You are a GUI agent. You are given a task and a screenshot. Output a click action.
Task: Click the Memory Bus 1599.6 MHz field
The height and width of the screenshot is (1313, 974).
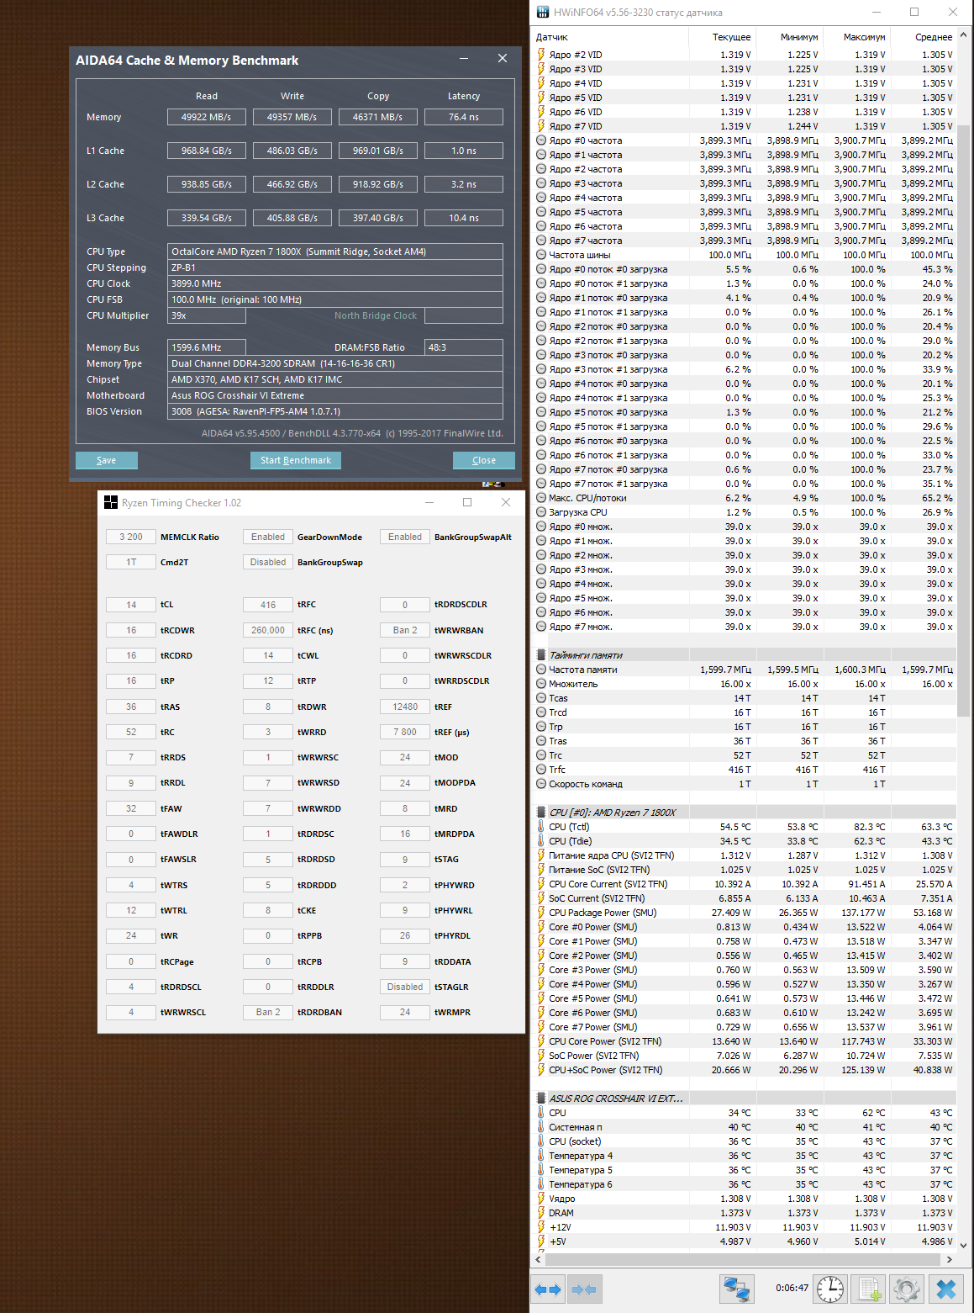207,347
